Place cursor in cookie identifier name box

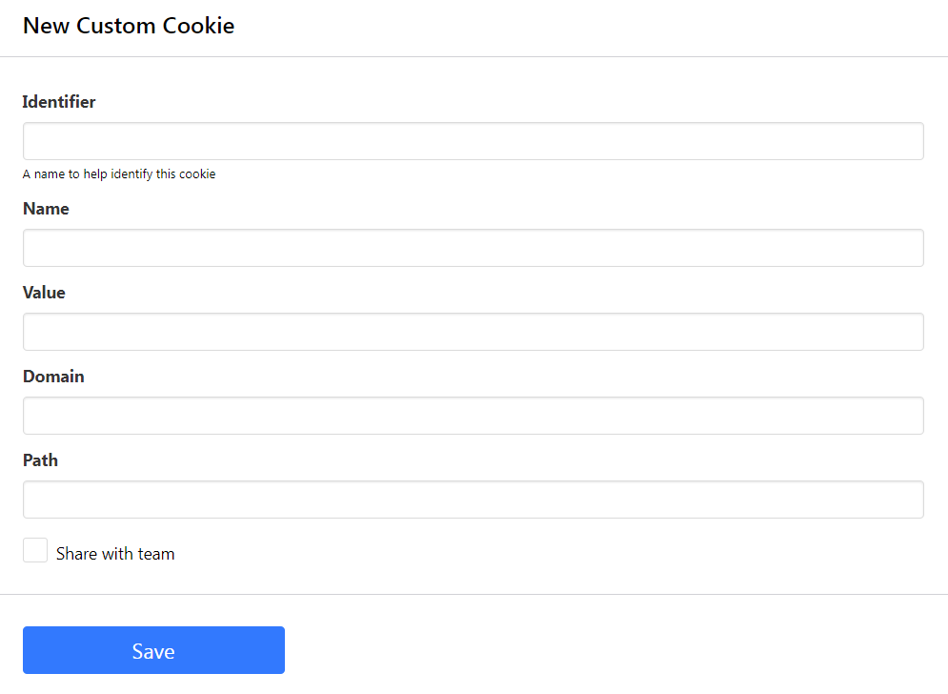[473, 141]
